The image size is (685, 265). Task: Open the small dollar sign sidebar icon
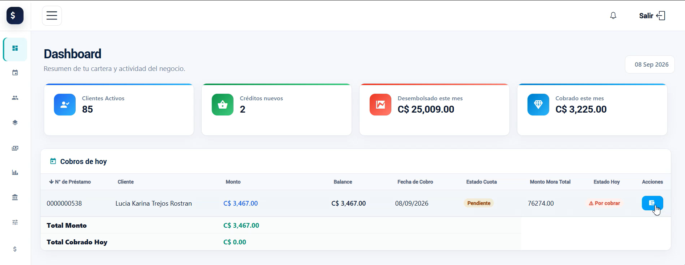click(x=15, y=249)
